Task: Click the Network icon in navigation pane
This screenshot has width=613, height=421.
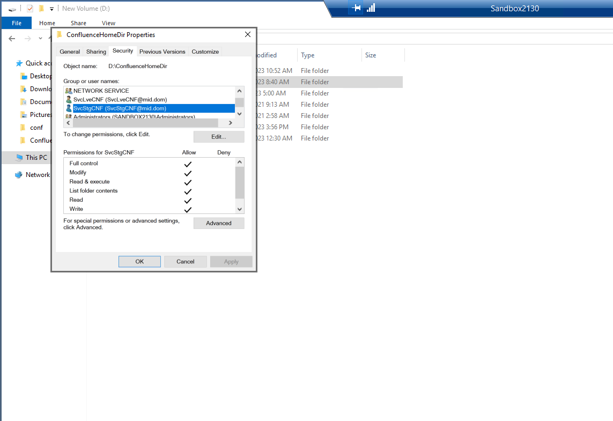Action: (x=19, y=175)
